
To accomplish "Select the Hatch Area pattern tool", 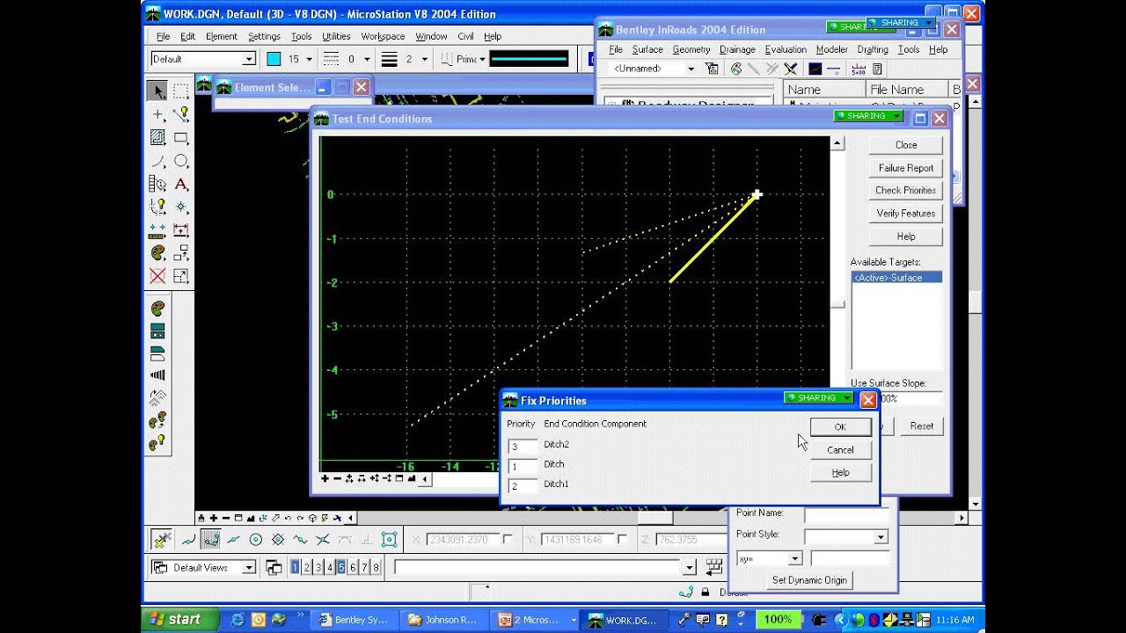I will click(x=158, y=137).
